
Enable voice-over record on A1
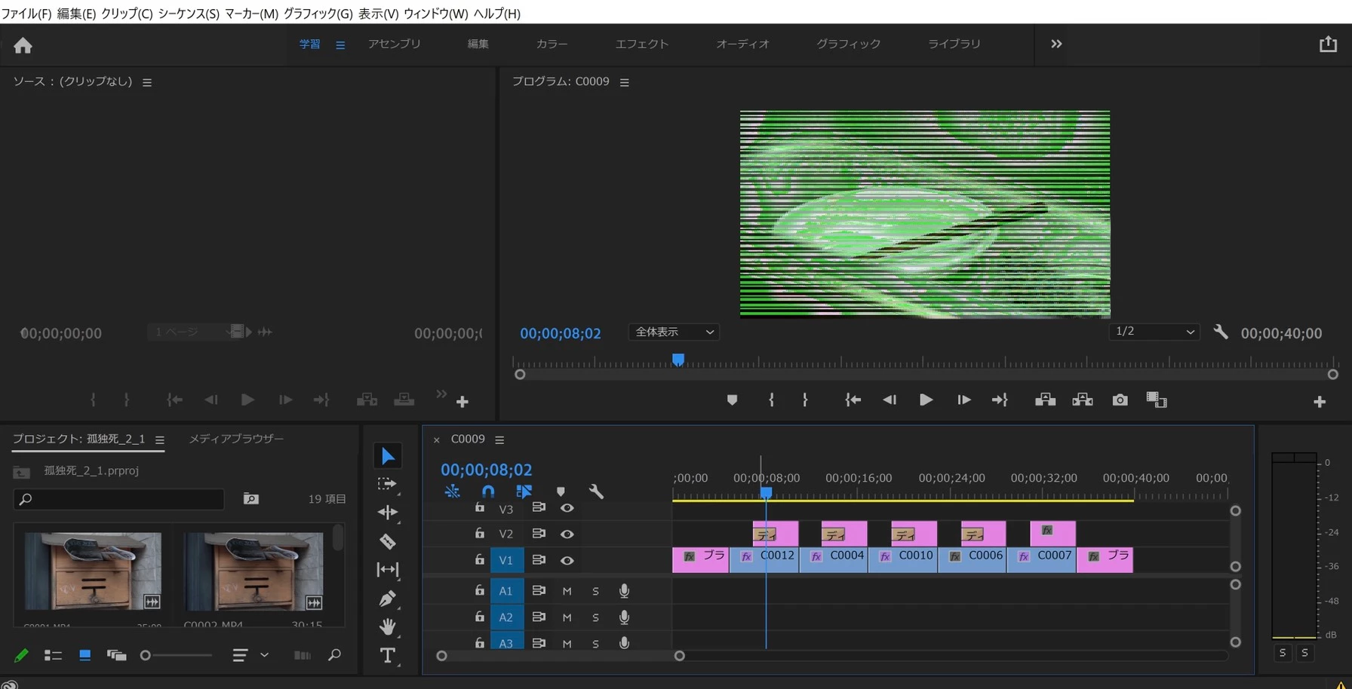pyautogui.click(x=624, y=591)
